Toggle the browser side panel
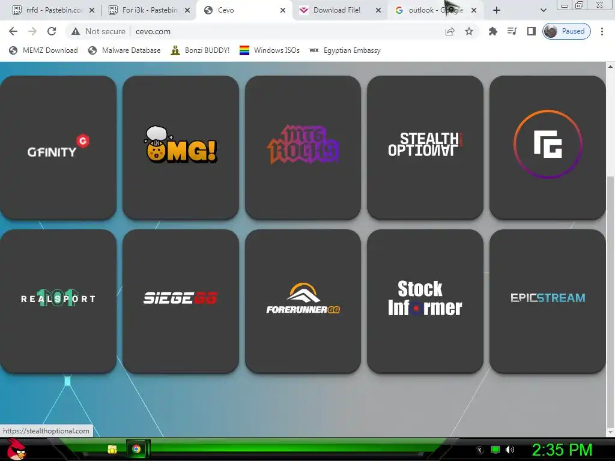615x461 pixels. 532,31
